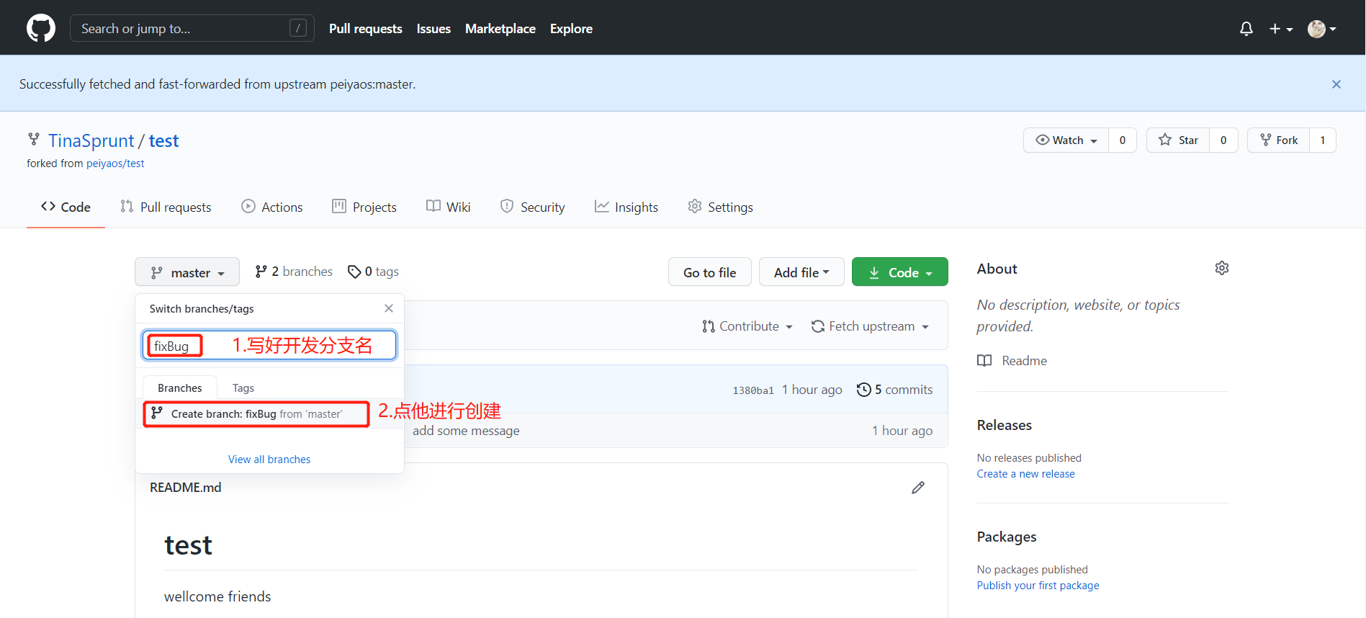Open the repository Settings tab
Screen dimensions: 1366x618
tap(720, 207)
